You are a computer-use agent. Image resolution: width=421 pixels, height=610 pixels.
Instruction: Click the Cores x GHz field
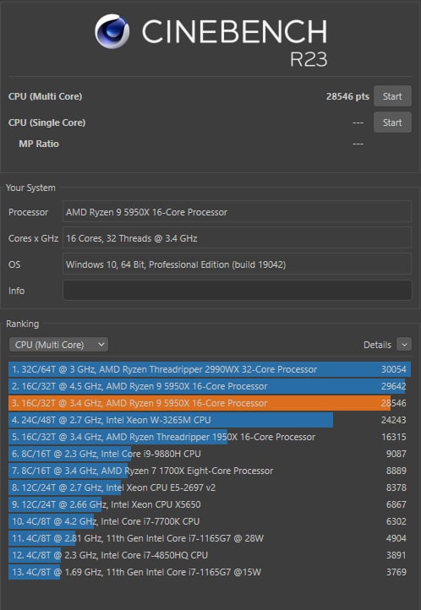click(237, 238)
